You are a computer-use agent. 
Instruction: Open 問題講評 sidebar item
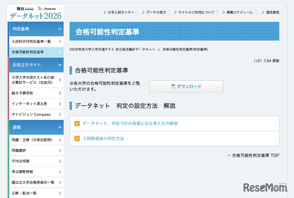pos(36,151)
